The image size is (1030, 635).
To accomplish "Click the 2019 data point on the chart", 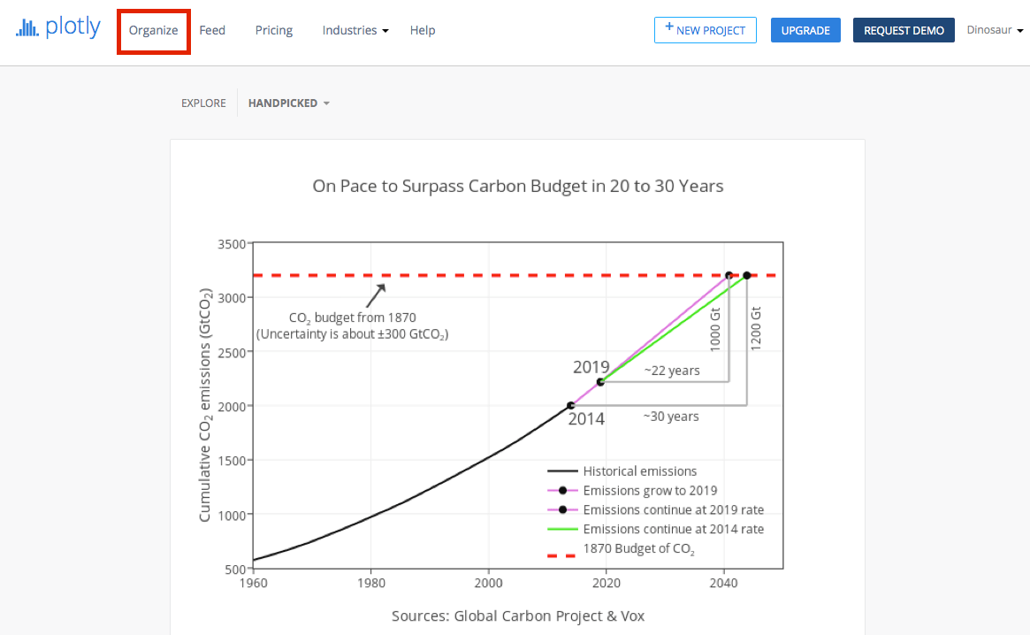I will click(602, 381).
